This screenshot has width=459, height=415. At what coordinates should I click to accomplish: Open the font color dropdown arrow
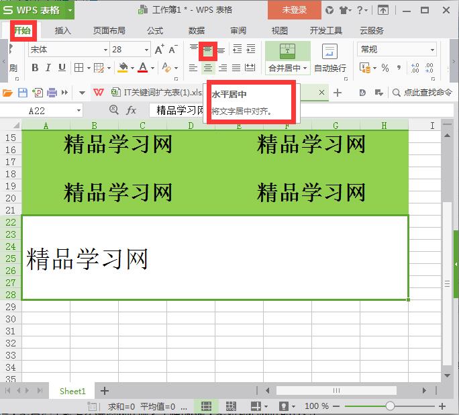152,68
